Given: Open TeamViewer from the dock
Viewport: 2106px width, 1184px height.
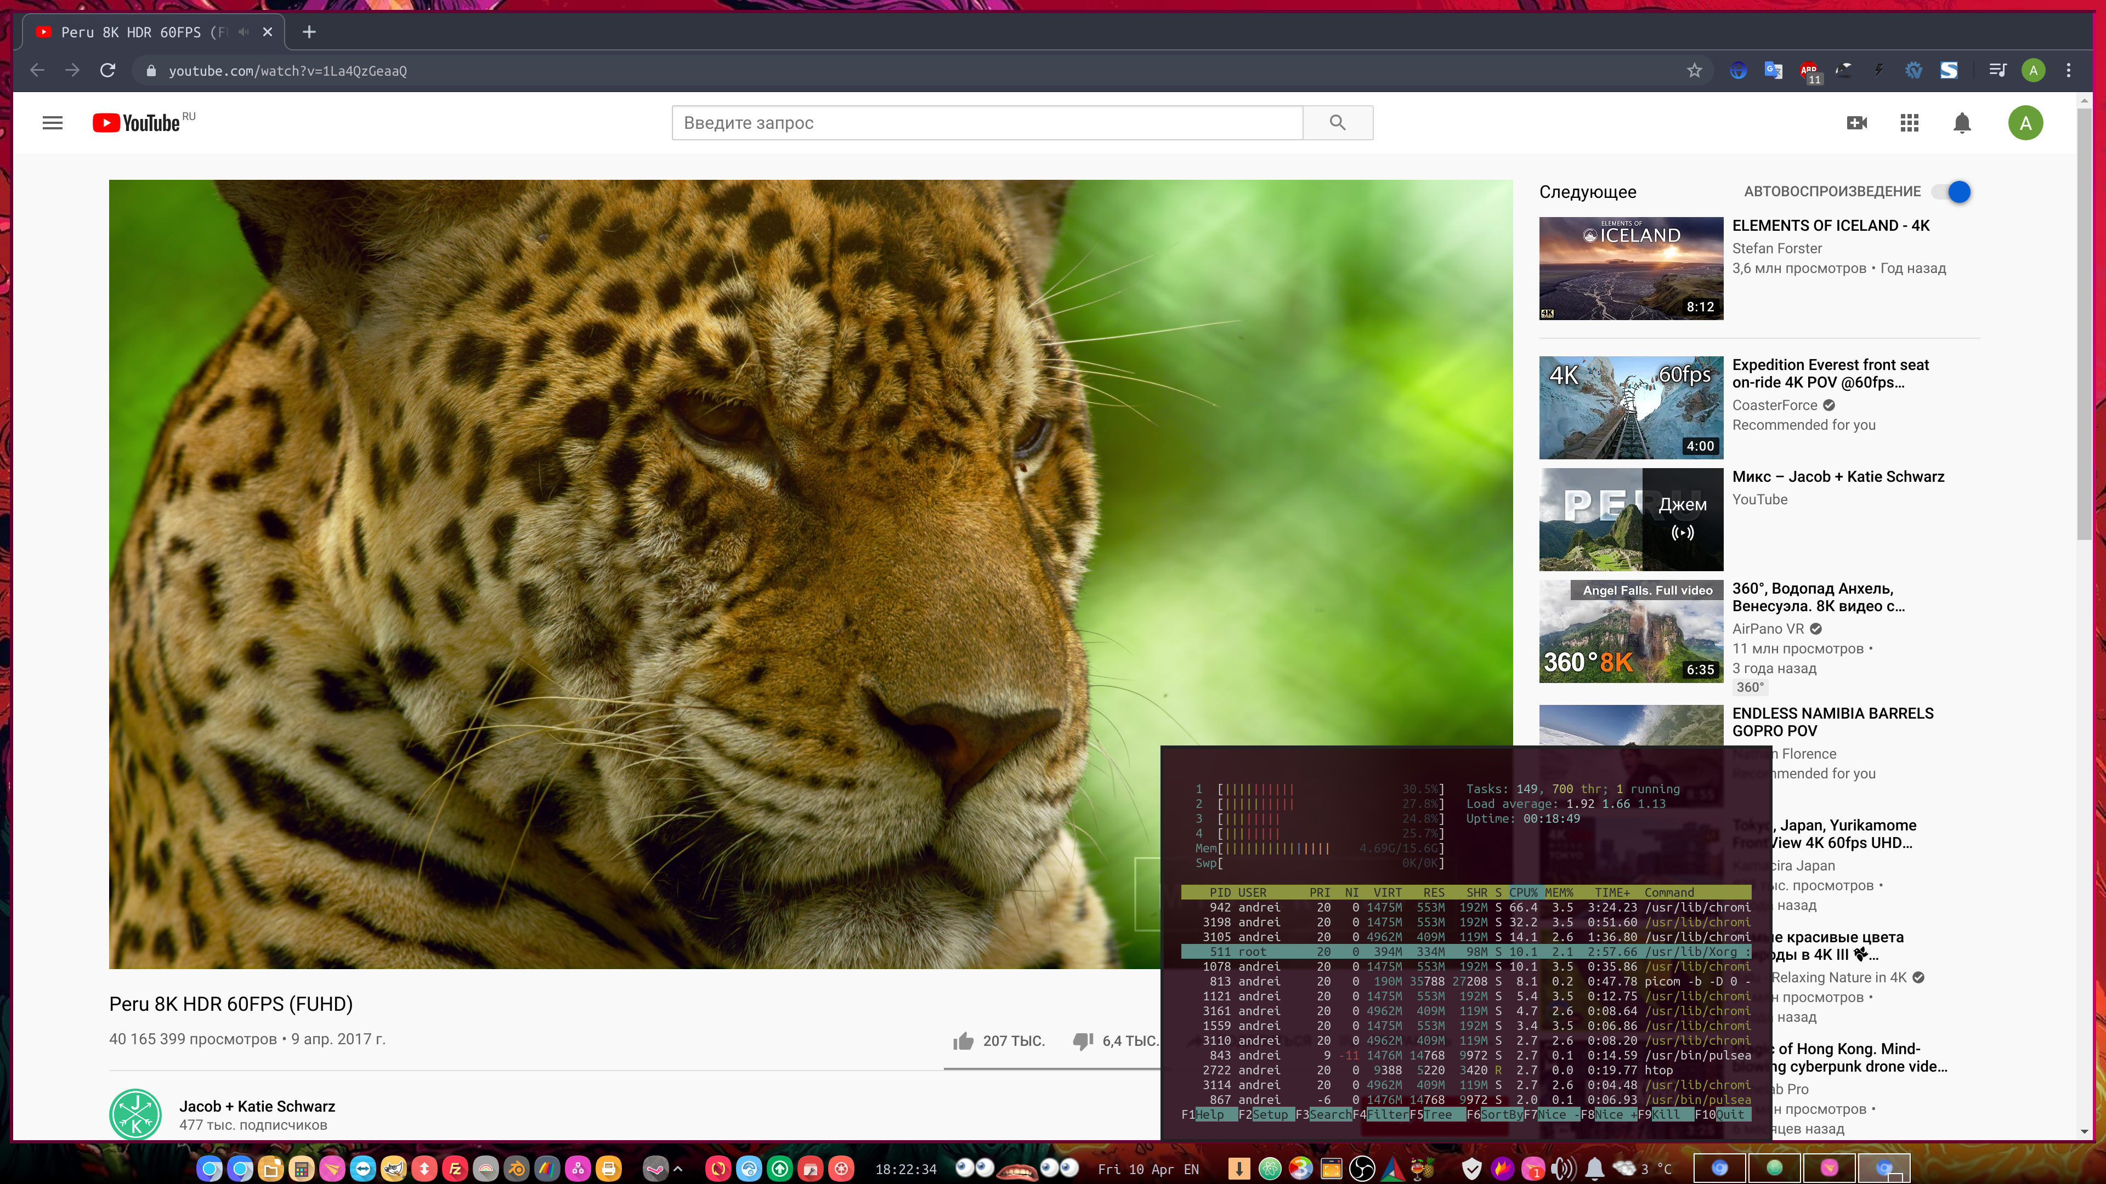Looking at the screenshot, I should [x=363, y=1169].
